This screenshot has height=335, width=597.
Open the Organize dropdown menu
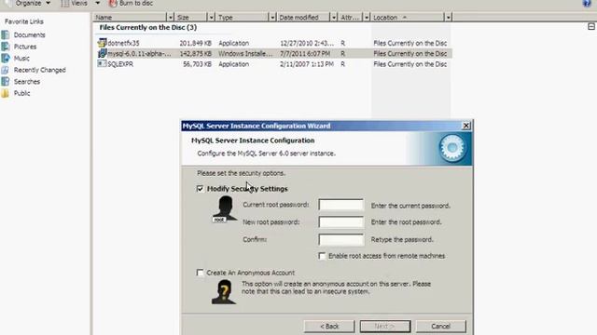pyautogui.click(x=33, y=4)
